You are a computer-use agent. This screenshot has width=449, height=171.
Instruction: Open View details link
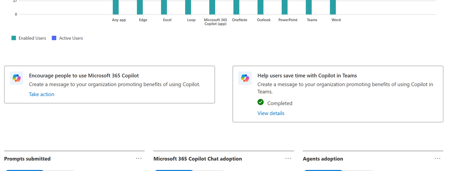[271, 113]
